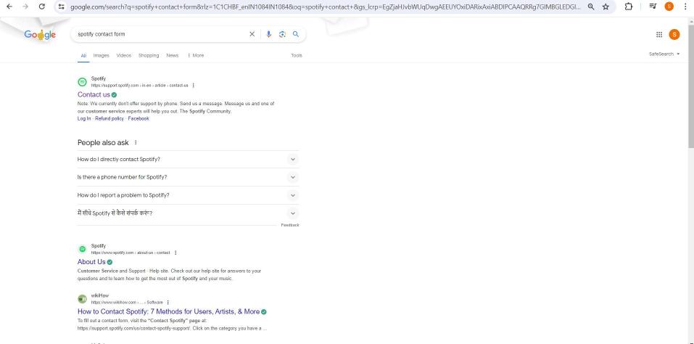Open the Spotify "Contact us" result

point(94,94)
